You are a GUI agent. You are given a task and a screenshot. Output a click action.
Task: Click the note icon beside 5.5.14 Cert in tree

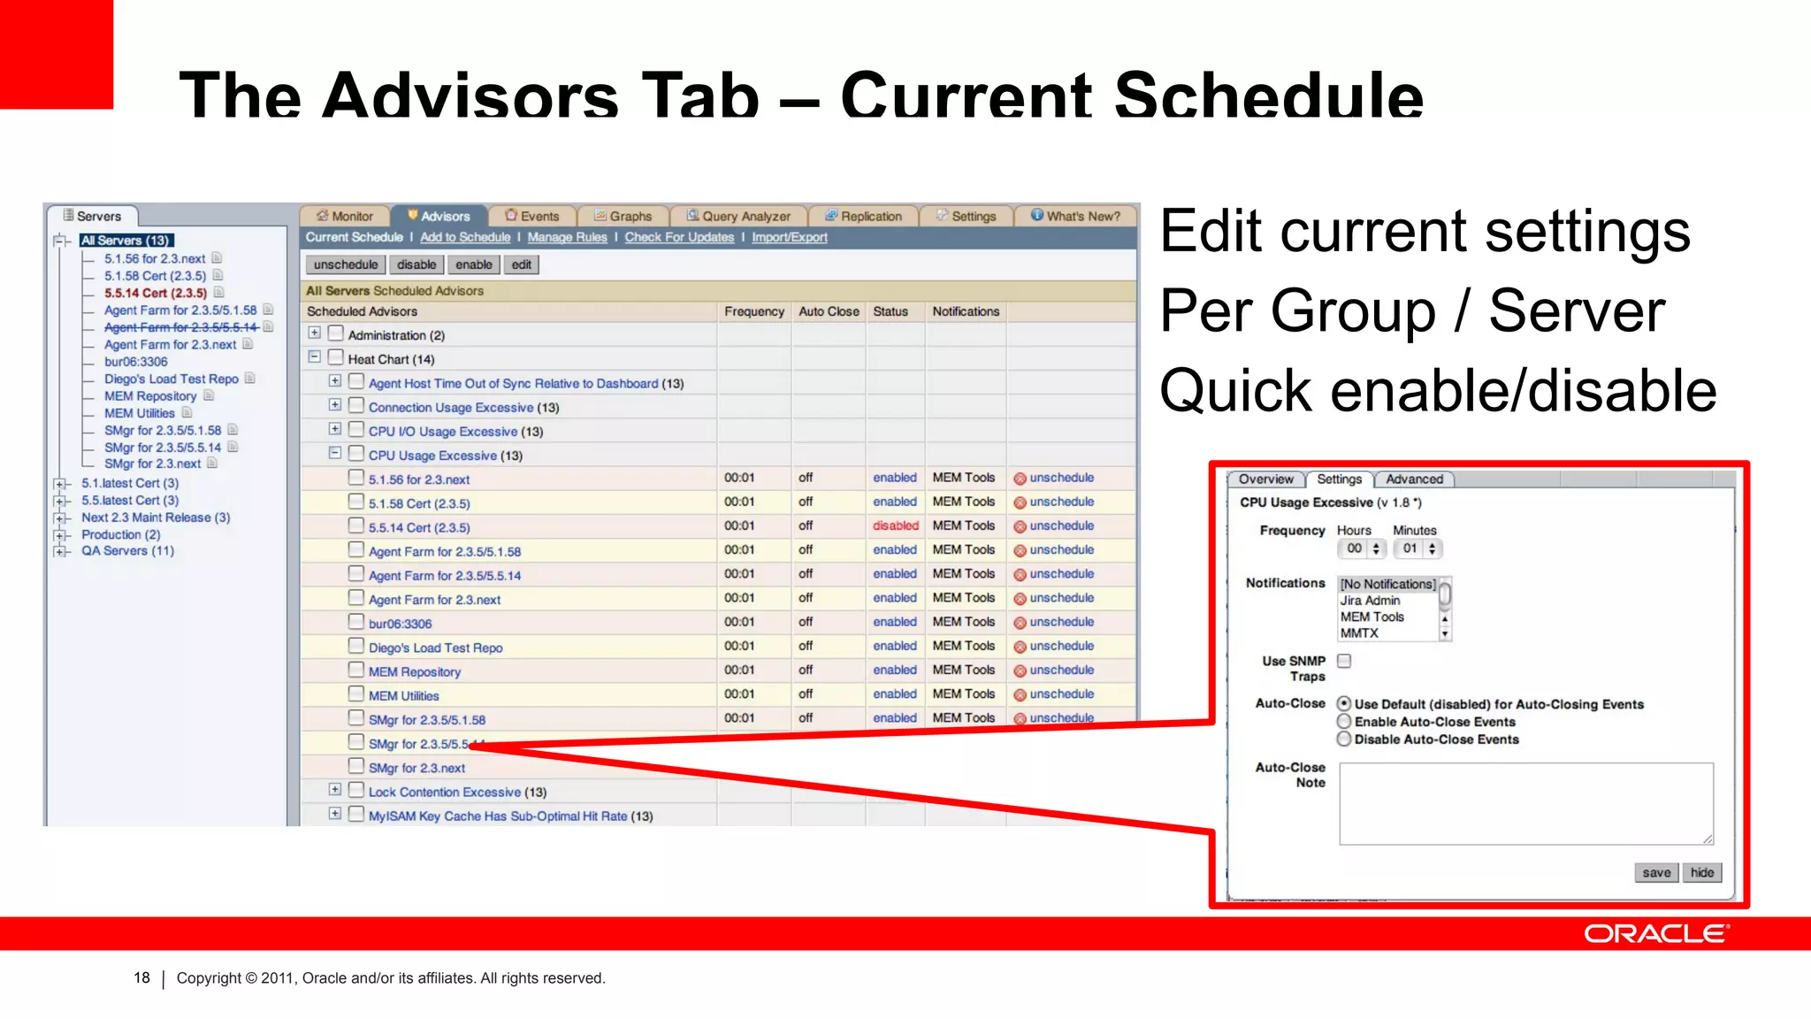pyautogui.click(x=218, y=292)
